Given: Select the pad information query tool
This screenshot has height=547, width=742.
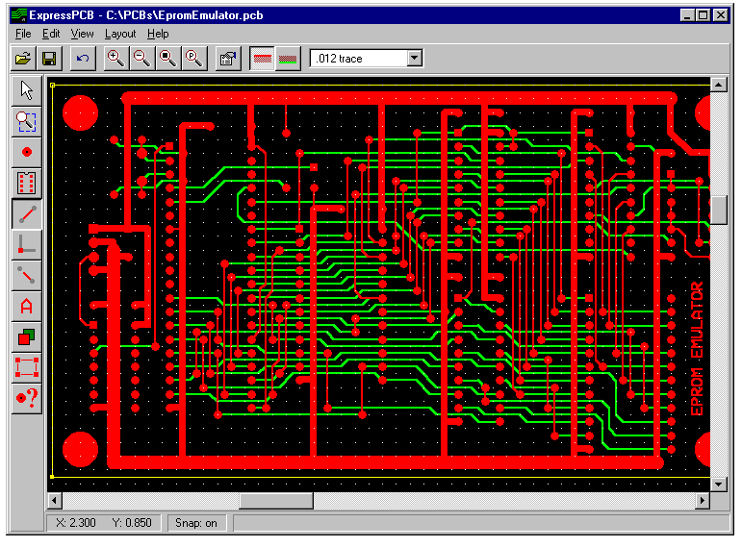Looking at the screenshot, I should 27,398.
